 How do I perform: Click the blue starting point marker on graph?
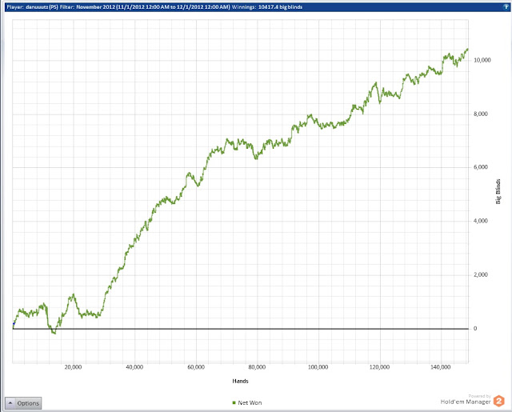(14, 323)
